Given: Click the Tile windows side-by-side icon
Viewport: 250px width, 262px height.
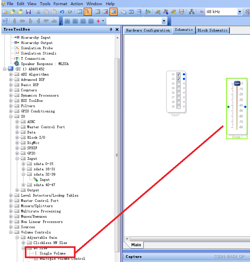Looking at the screenshot, I should 131,12.
